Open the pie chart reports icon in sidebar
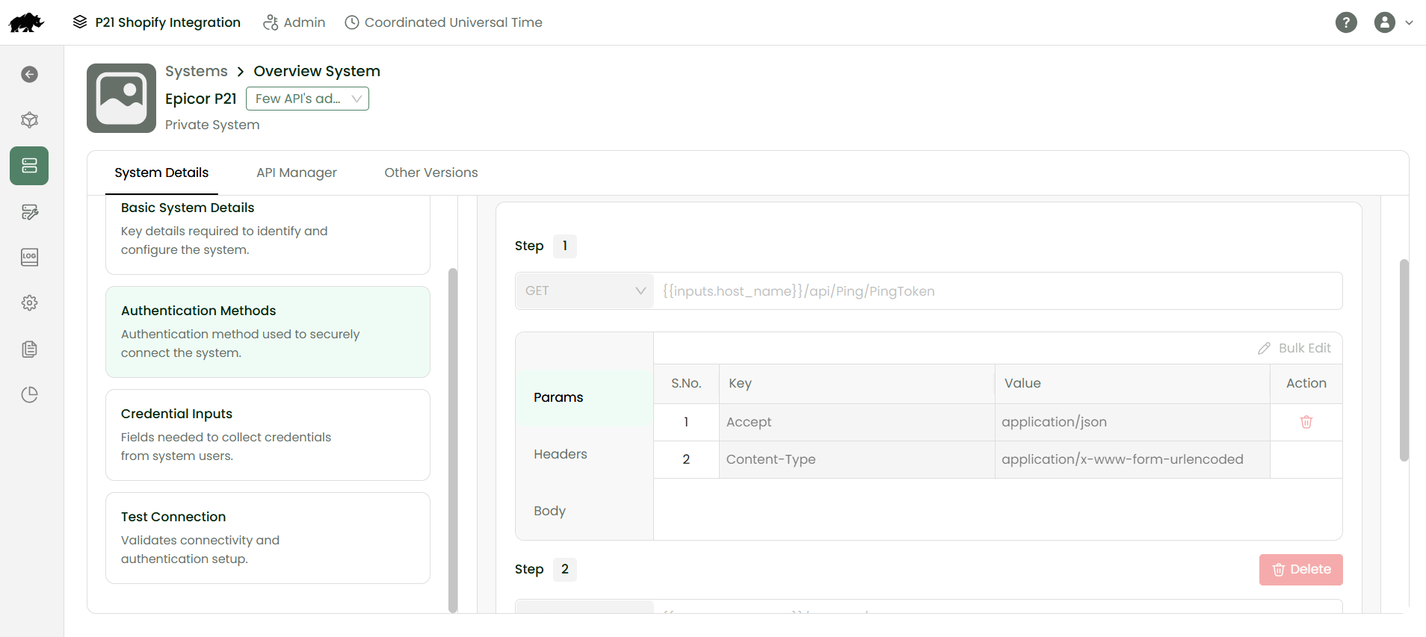The image size is (1426, 637). pyautogui.click(x=29, y=394)
